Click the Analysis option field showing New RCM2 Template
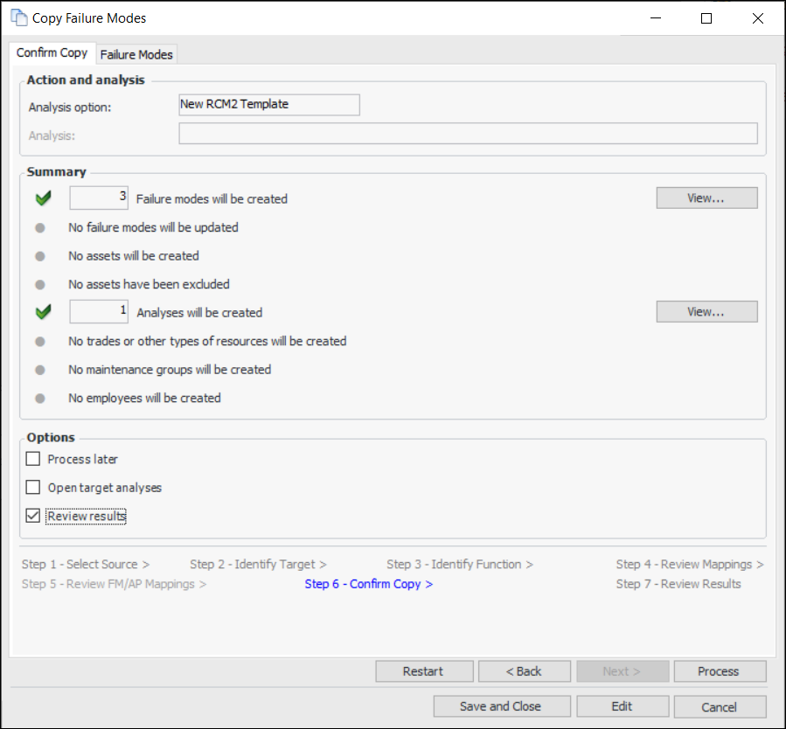Screen dimensions: 786x729 coord(269,105)
